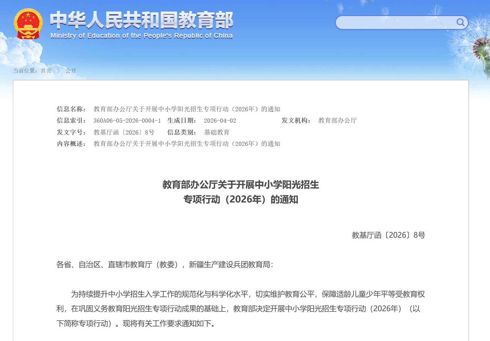Click the 信息索引 number 360A06-05-2026-0004-1
Image resolution: width=490 pixels, height=341 pixels.
pos(127,121)
